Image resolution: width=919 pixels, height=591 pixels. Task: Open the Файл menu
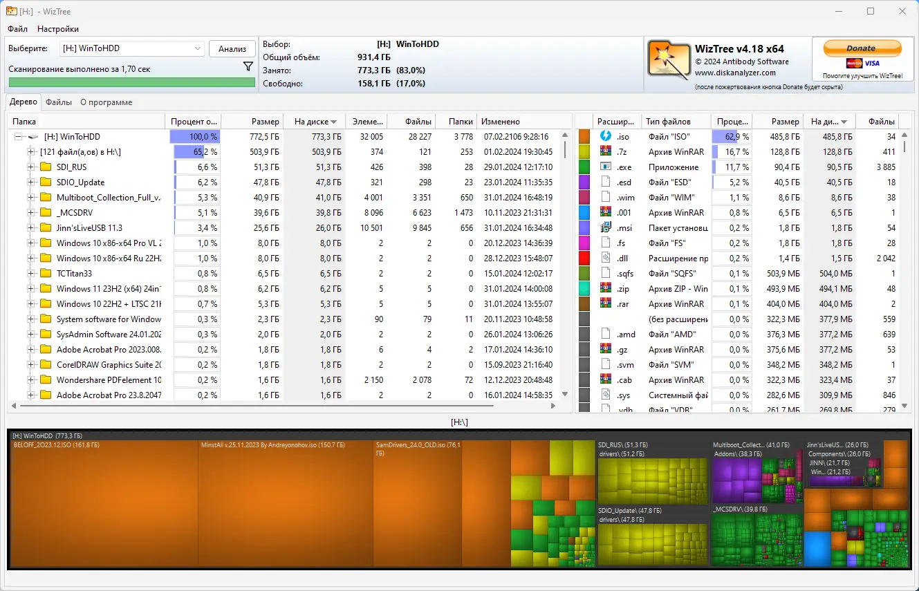tap(18, 29)
